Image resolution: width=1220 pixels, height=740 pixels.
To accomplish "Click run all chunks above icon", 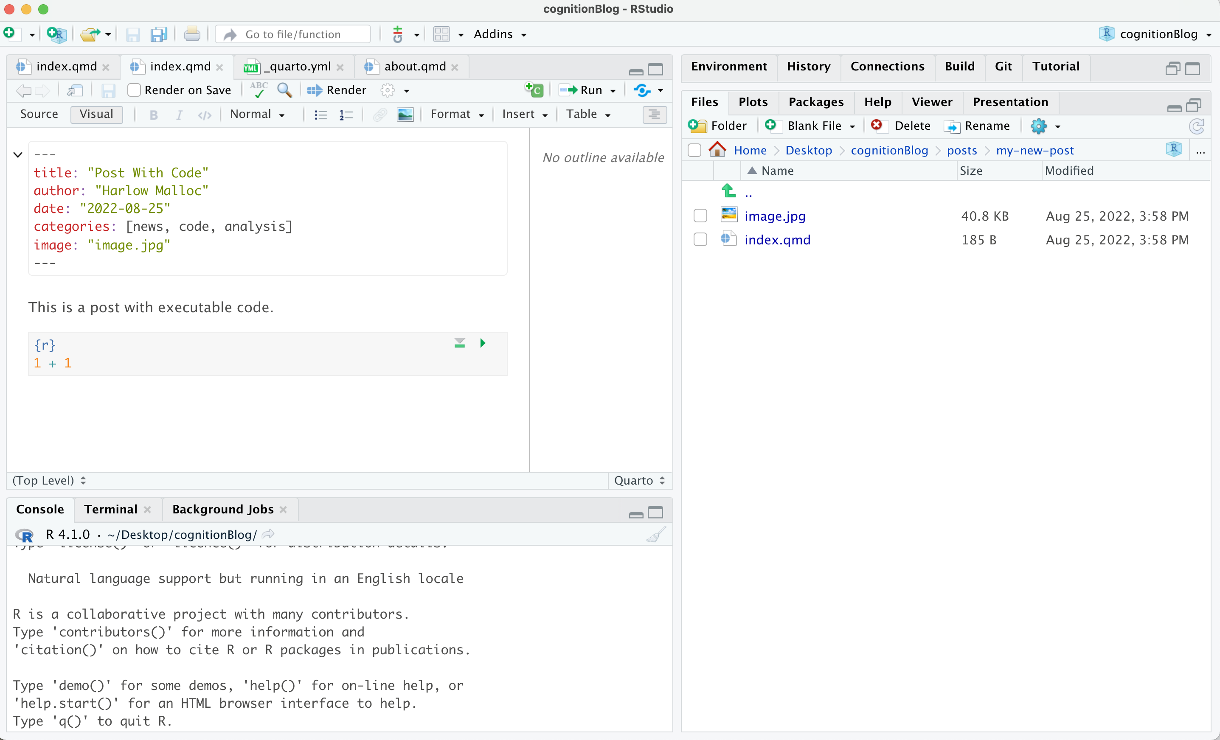I will [x=459, y=343].
